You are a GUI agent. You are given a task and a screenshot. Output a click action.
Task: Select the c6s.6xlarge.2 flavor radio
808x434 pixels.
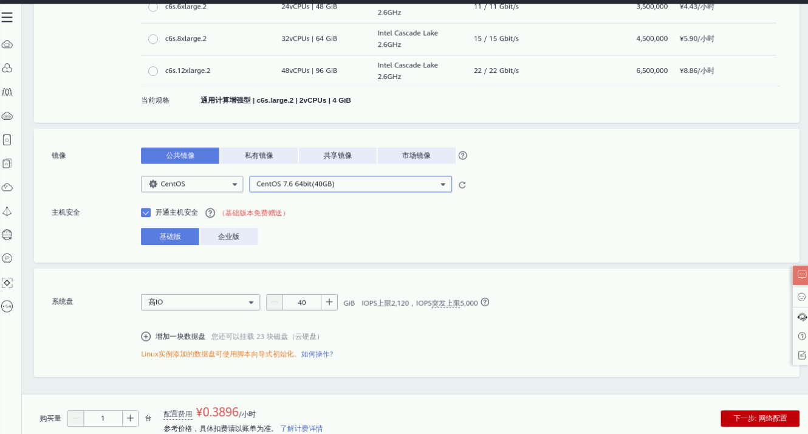tap(153, 7)
